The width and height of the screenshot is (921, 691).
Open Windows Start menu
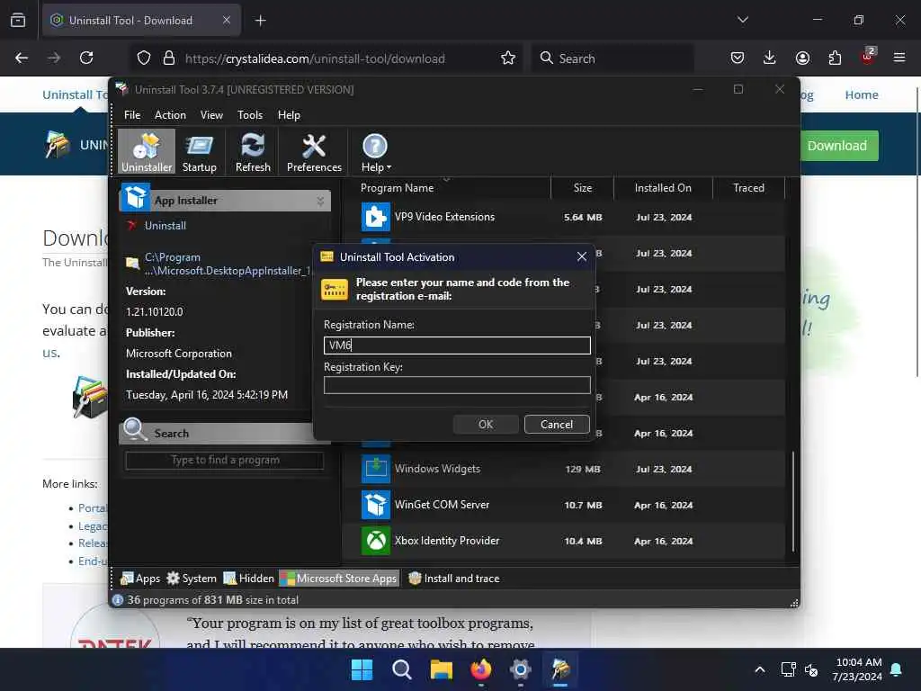[x=362, y=669]
